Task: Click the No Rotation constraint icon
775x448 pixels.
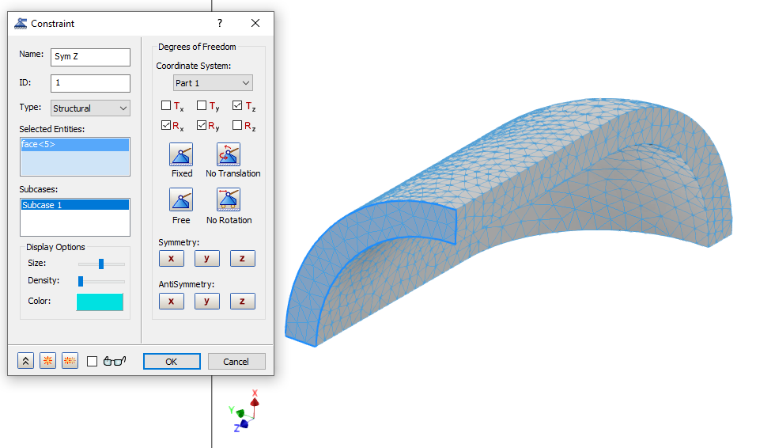Action: point(229,199)
